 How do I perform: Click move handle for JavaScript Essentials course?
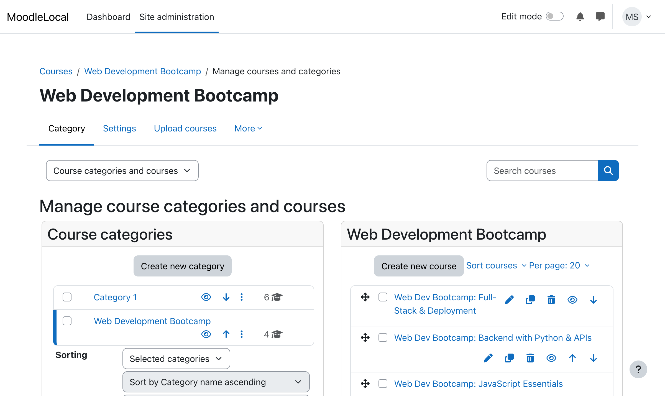365,384
